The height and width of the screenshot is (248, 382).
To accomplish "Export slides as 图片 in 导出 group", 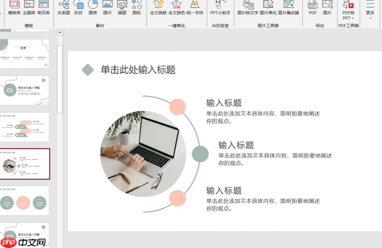I will (327, 7).
